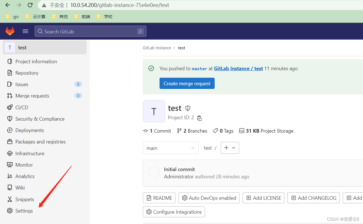
Task: Click the Create merge request button
Action: [x=187, y=83]
